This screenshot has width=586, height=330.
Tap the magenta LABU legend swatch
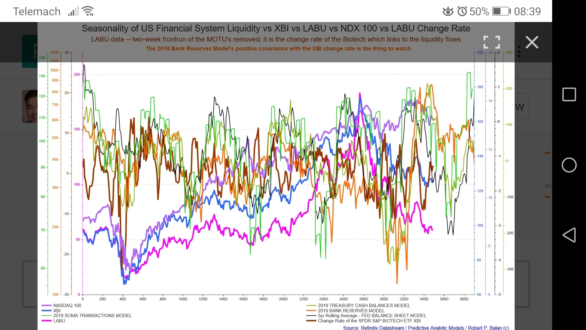point(46,321)
